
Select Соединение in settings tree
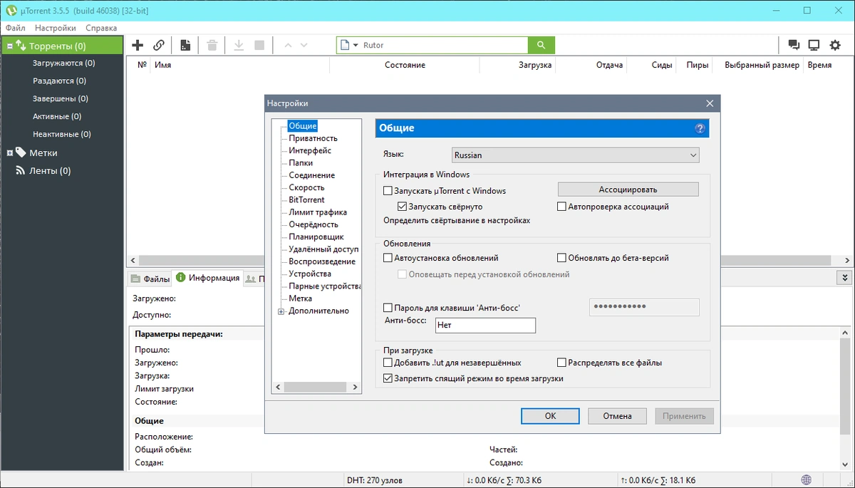point(311,175)
